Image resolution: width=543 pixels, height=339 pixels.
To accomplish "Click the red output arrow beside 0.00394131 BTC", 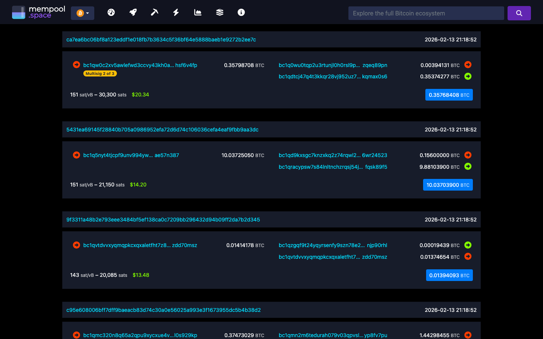I will pyautogui.click(x=468, y=65).
